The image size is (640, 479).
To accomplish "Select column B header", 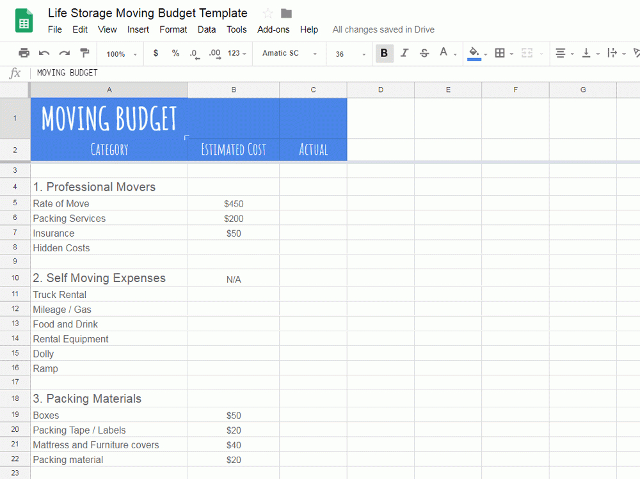I will click(234, 90).
